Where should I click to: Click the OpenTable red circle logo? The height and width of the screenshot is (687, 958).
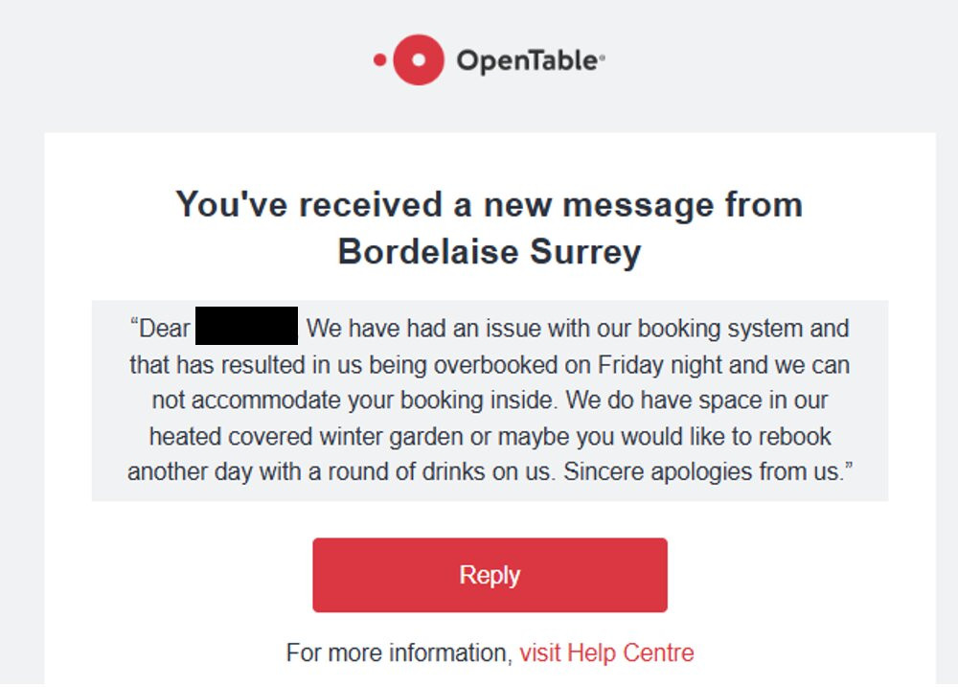419,60
